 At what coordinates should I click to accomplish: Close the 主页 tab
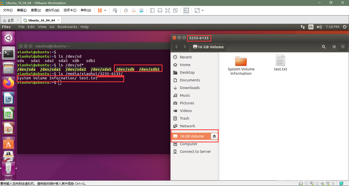[x=18, y=20]
